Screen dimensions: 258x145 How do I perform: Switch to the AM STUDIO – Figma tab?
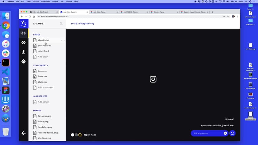(x=131, y=12)
